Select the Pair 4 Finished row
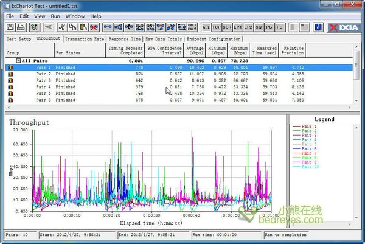The image size is (365, 244). pos(179,87)
